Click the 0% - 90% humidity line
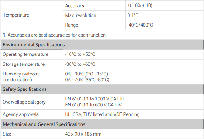The width and height of the screenshot is (204, 139). pos(86,74)
